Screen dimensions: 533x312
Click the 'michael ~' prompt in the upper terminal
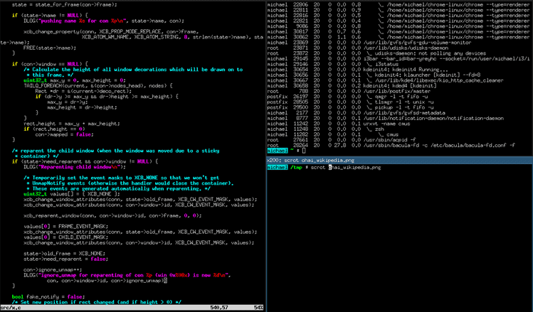[x=280, y=151]
